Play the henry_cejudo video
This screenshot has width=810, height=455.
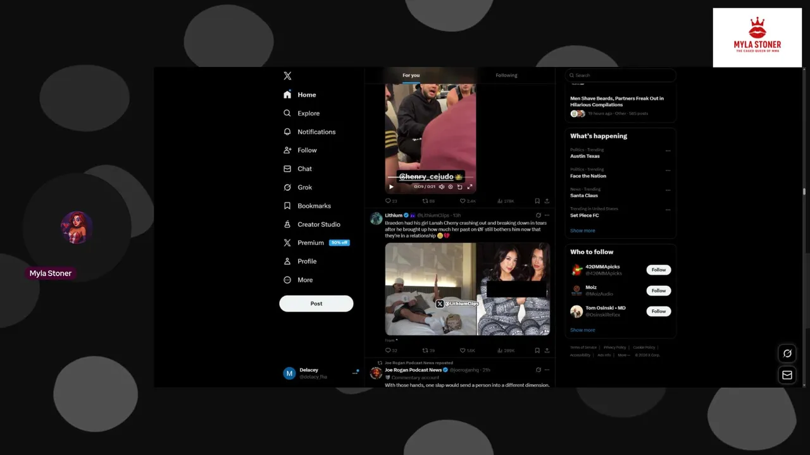click(x=391, y=187)
